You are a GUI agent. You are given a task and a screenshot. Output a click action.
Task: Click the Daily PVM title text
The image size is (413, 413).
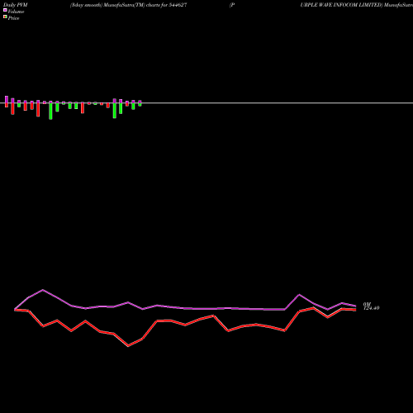[16, 5]
